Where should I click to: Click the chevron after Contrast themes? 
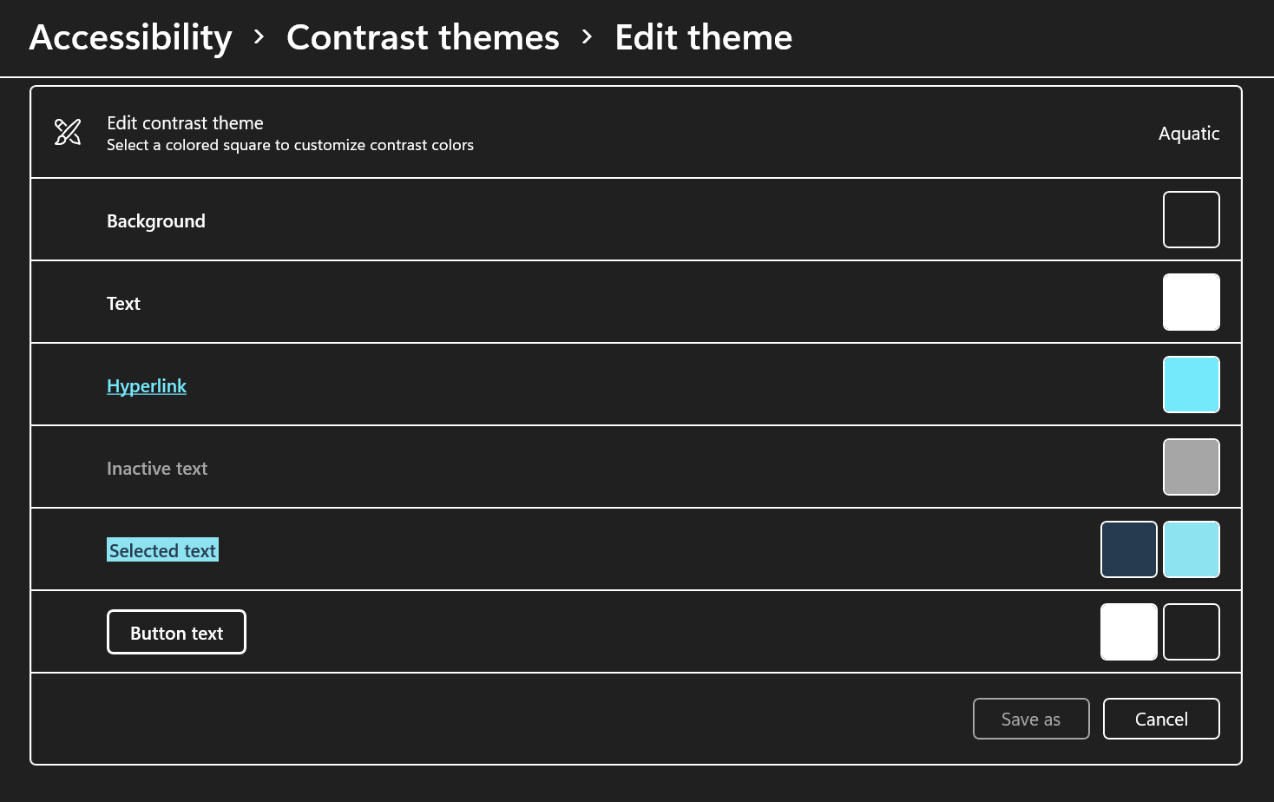click(x=588, y=37)
